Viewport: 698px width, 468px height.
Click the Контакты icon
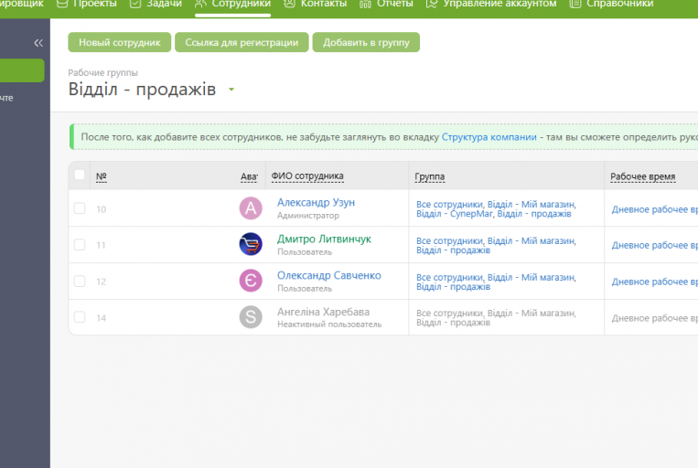click(289, 4)
